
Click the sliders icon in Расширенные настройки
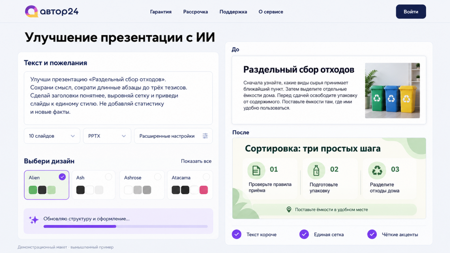(x=205, y=136)
